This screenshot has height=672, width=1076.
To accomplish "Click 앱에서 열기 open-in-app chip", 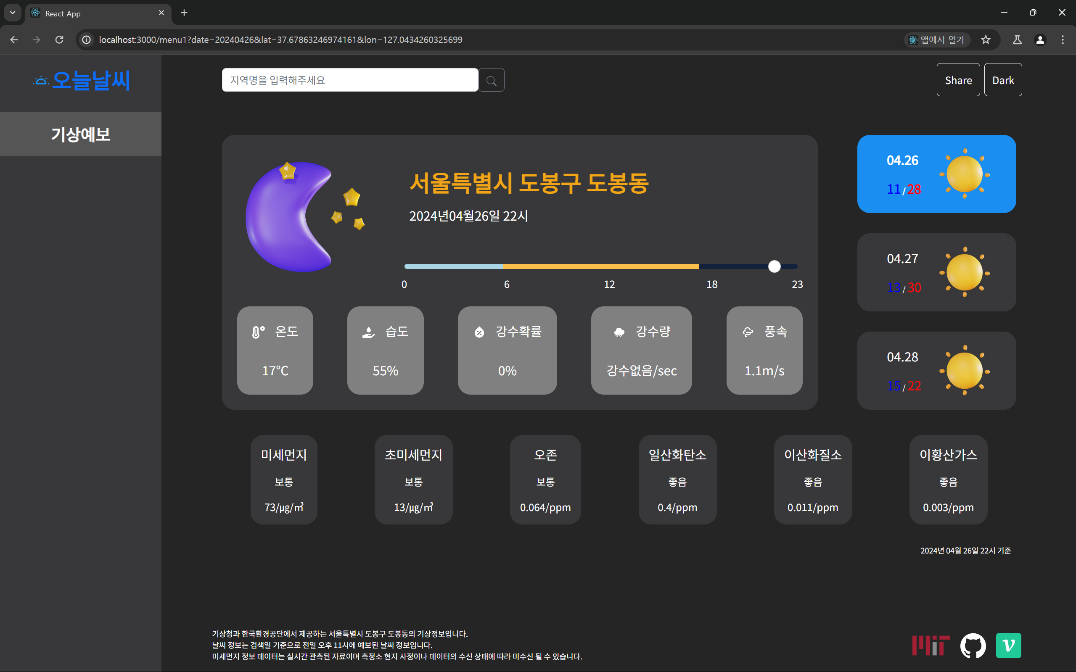I will 936,40.
